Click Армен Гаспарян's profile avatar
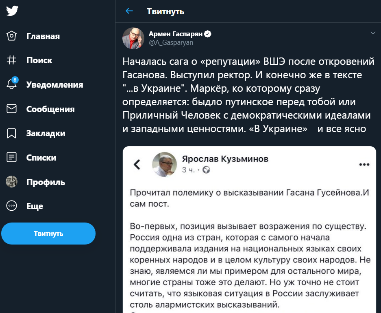 pyautogui.click(x=133, y=38)
